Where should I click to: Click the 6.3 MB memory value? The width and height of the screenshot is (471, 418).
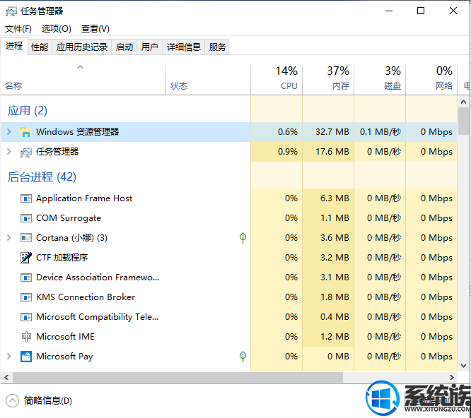[x=335, y=198]
